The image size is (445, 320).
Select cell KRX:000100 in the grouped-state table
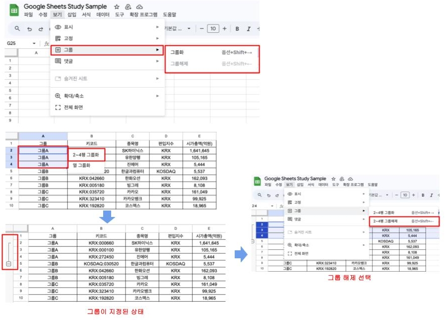[101, 250]
